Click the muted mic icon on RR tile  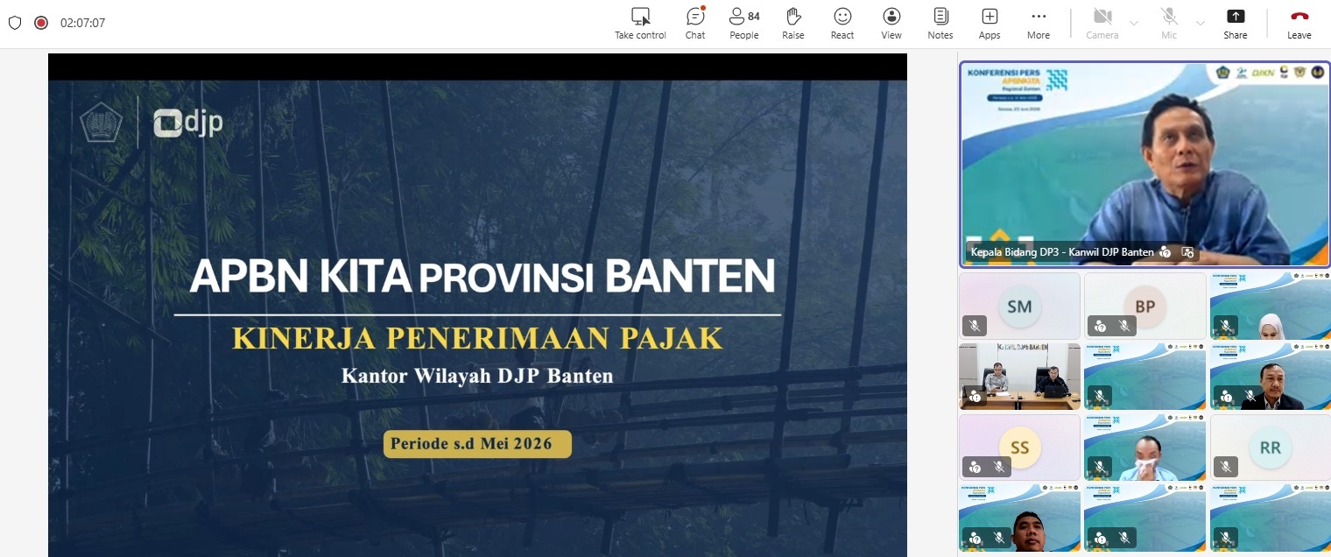(1226, 467)
